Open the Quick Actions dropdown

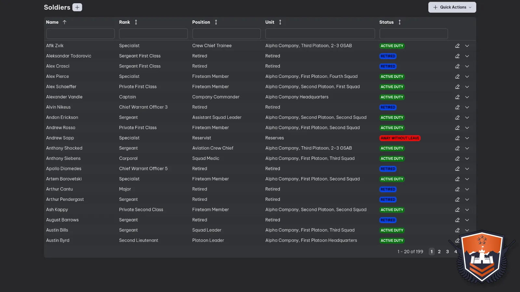click(452, 7)
